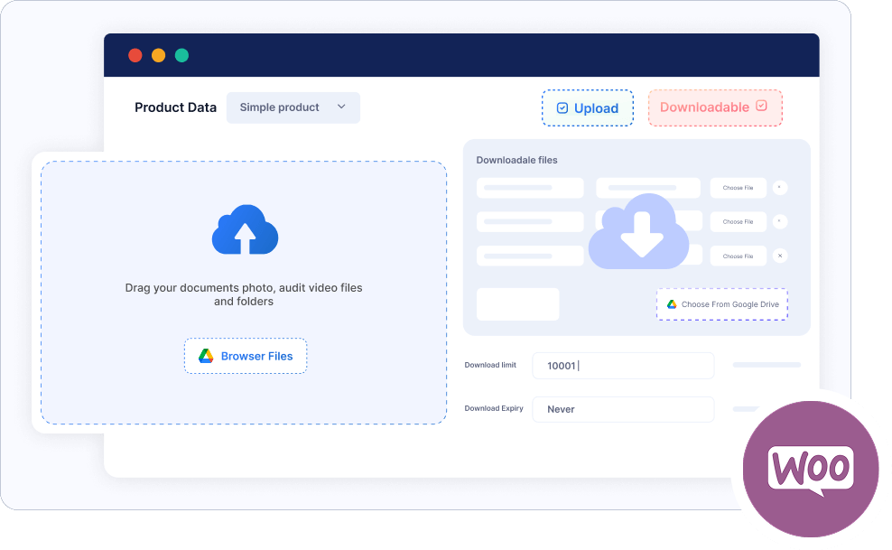Click the blue cloud upload icon
Screen dimensions: 892x550
245,230
